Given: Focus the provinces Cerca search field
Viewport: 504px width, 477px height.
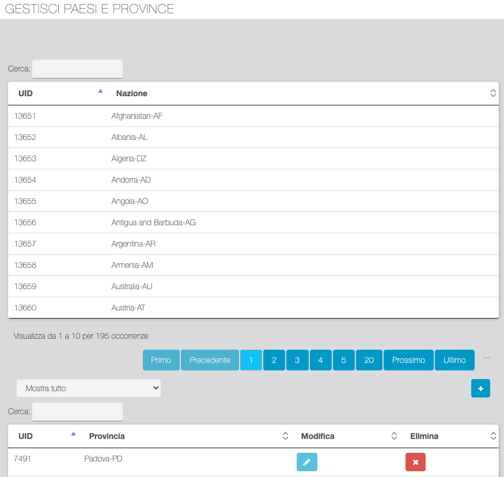Looking at the screenshot, I should tap(77, 411).
